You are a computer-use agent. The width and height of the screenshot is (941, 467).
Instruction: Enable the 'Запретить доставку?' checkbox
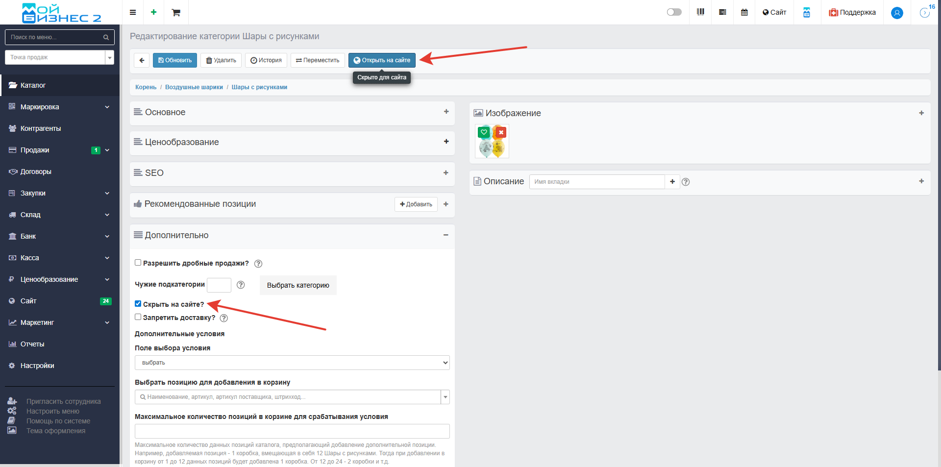(138, 317)
